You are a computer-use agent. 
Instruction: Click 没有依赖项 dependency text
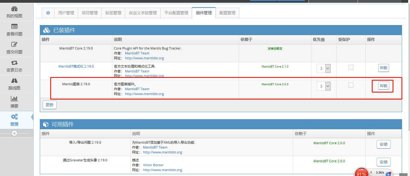[275, 49]
